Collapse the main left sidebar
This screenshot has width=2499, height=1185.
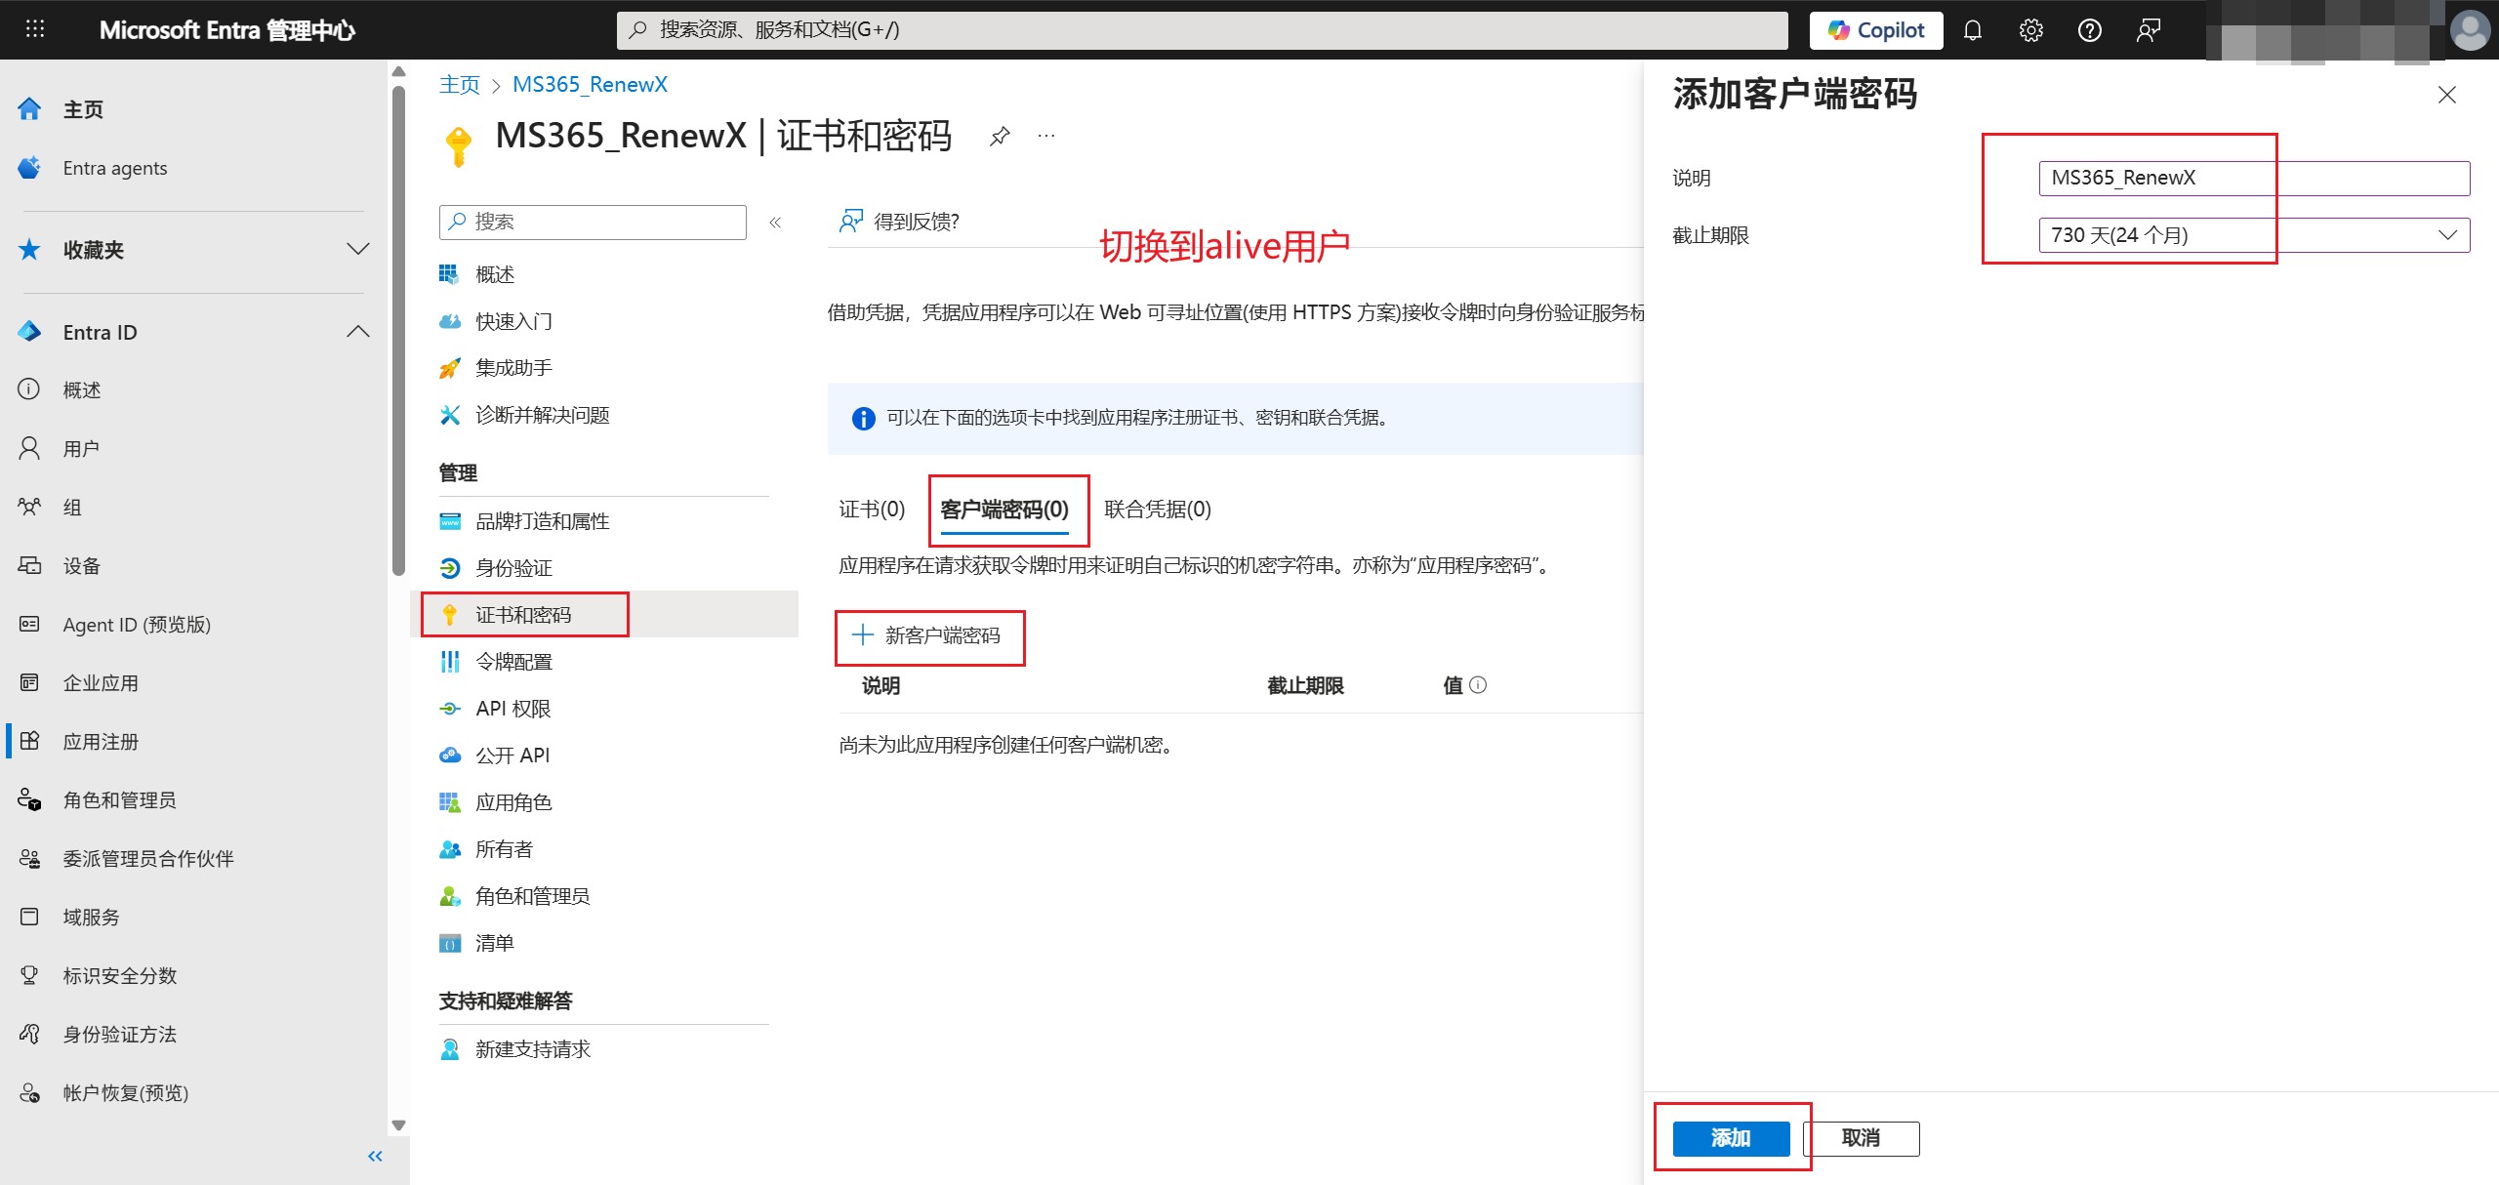click(x=375, y=1157)
